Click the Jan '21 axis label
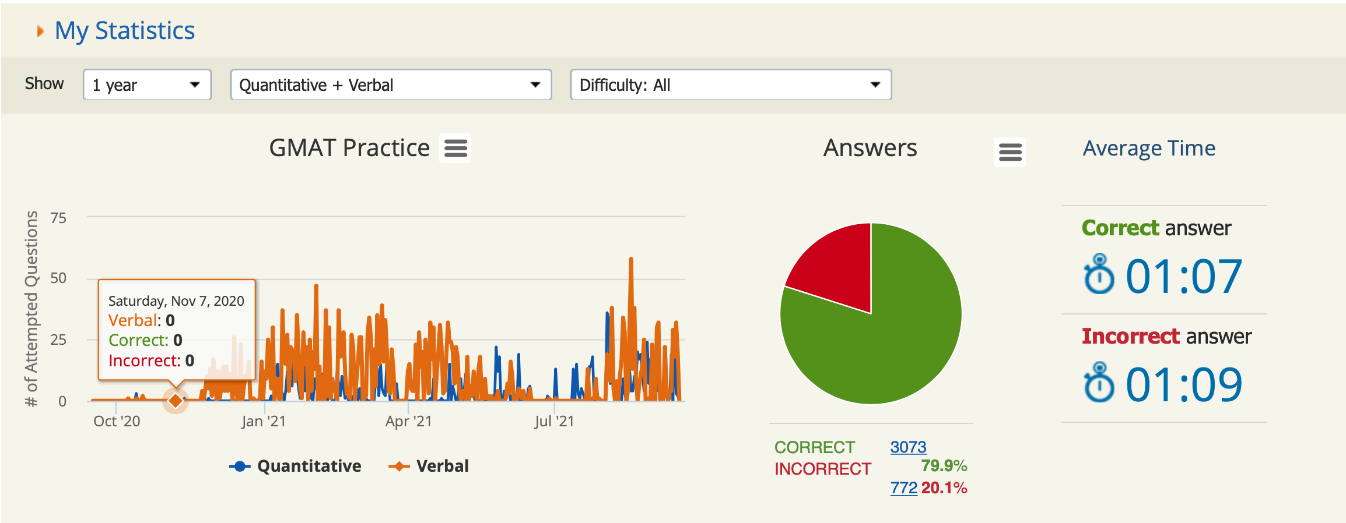This screenshot has width=1346, height=523. coord(264,421)
